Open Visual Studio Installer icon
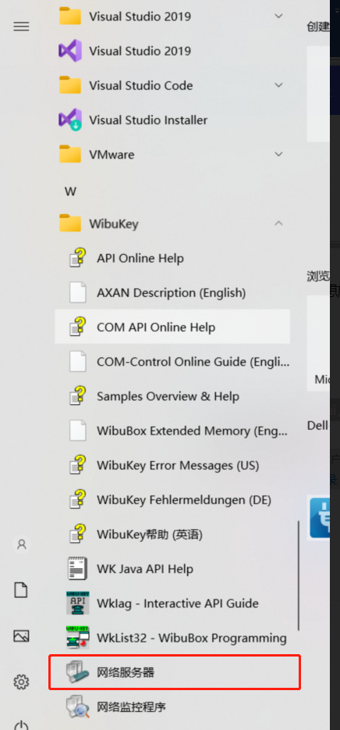Image resolution: width=340 pixels, height=730 pixels. tap(70, 120)
